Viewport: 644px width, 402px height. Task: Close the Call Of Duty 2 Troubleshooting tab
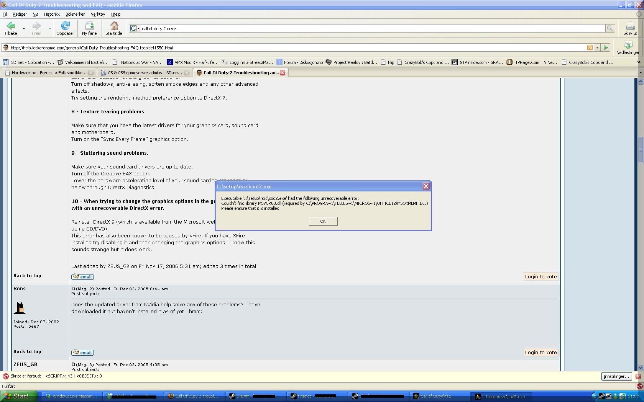tap(283, 73)
